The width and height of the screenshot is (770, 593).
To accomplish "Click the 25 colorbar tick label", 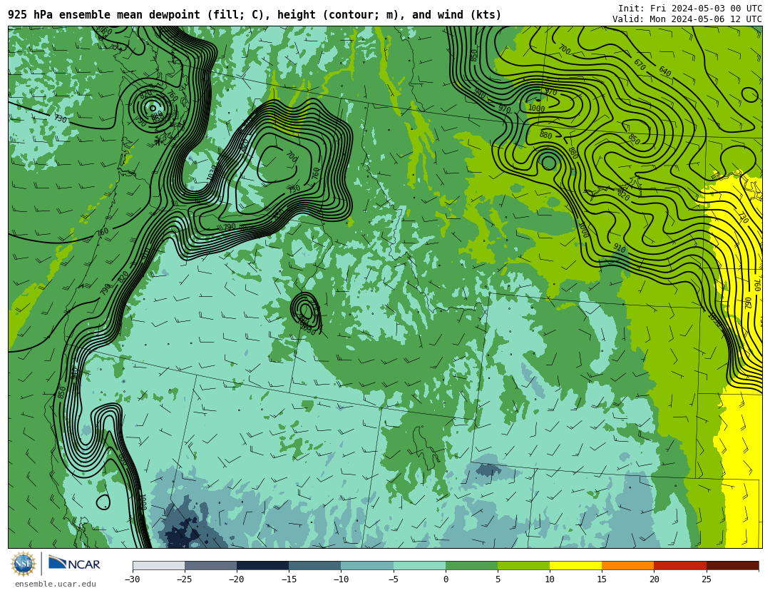I will (706, 579).
